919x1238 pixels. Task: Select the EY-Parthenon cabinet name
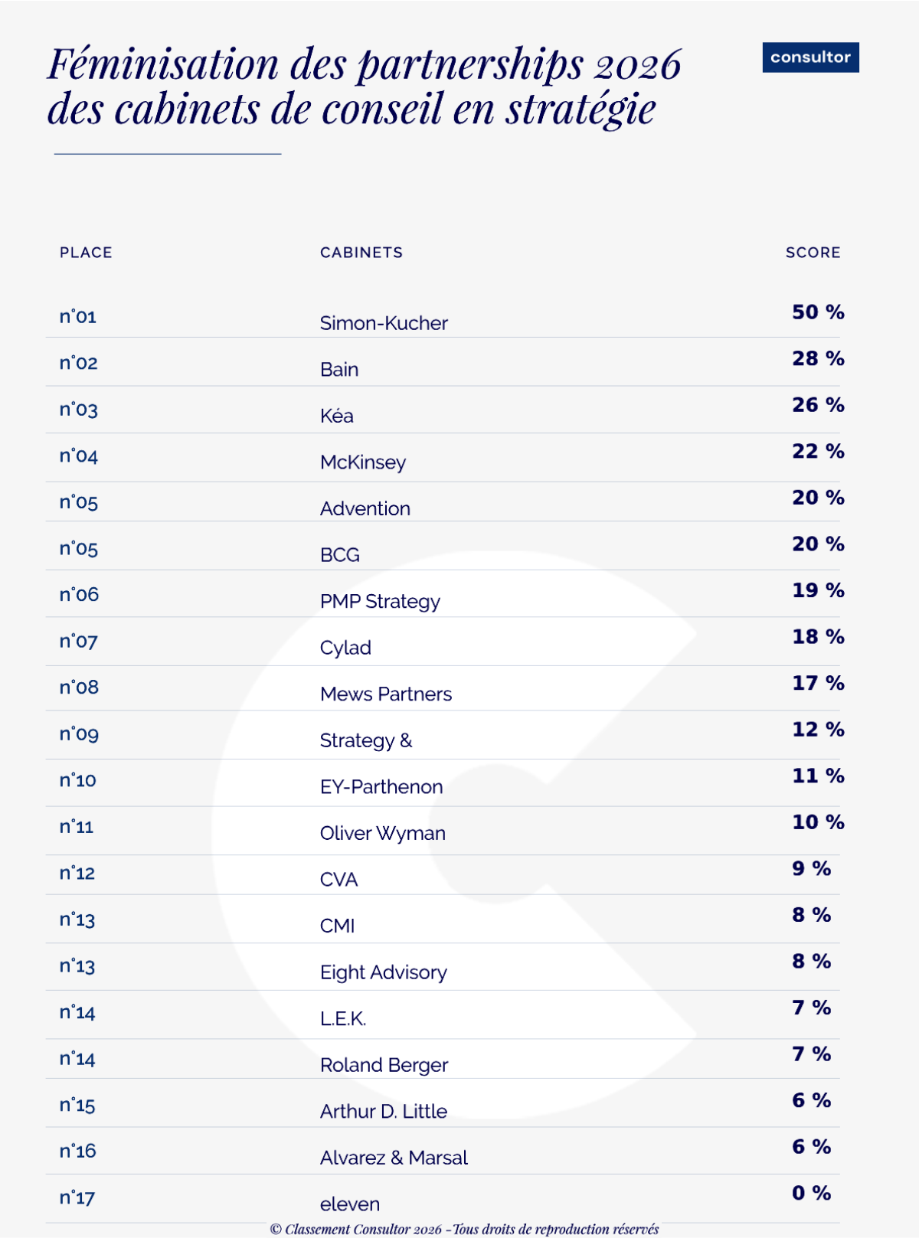pos(381,787)
